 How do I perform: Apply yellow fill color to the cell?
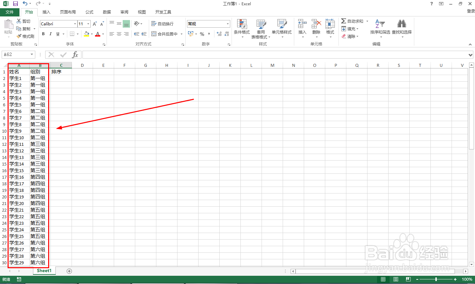pyautogui.click(x=86, y=34)
